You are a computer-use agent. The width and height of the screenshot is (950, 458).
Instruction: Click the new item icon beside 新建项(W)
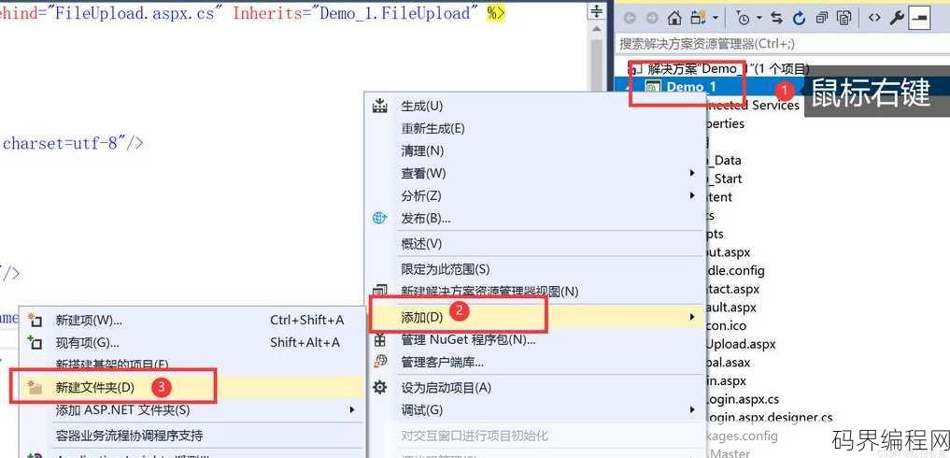coord(35,320)
